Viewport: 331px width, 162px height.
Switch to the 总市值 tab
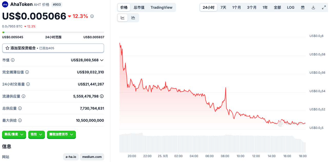pyautogui.click(x=139, y=7)
